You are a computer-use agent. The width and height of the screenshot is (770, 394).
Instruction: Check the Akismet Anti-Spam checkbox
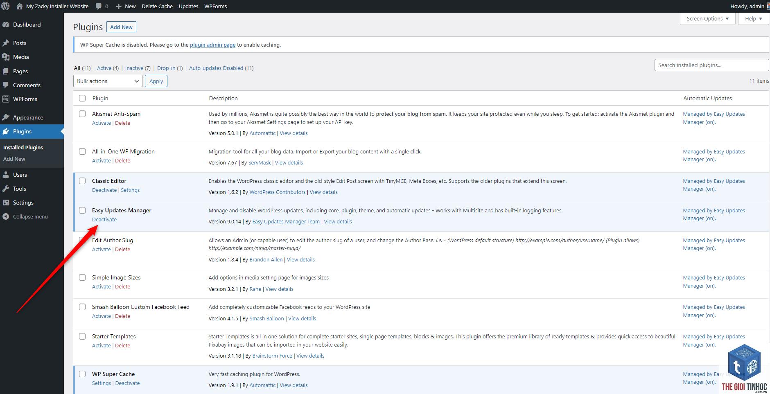click(x=82, y=114)
